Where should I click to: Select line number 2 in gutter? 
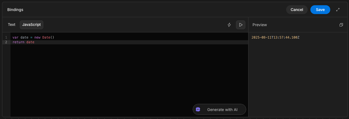coord(6,42)
